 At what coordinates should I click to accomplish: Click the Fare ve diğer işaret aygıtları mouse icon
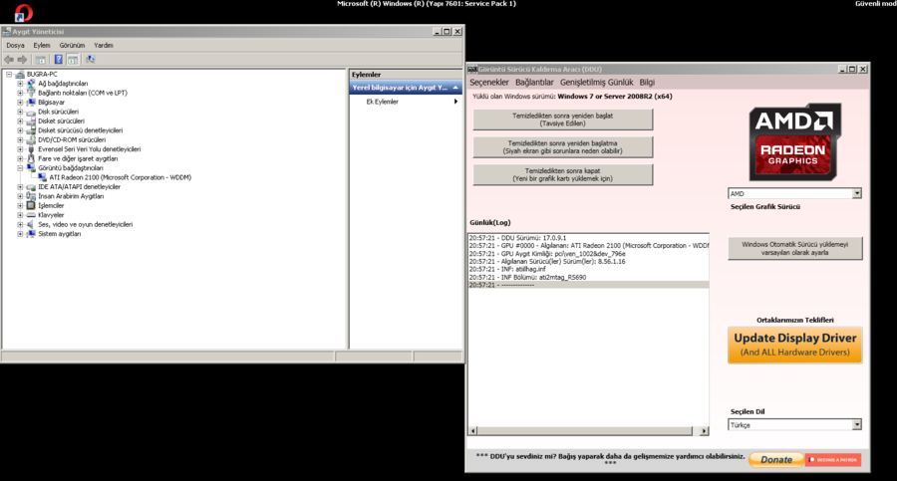pyautogui.click(x=31, y=159)
